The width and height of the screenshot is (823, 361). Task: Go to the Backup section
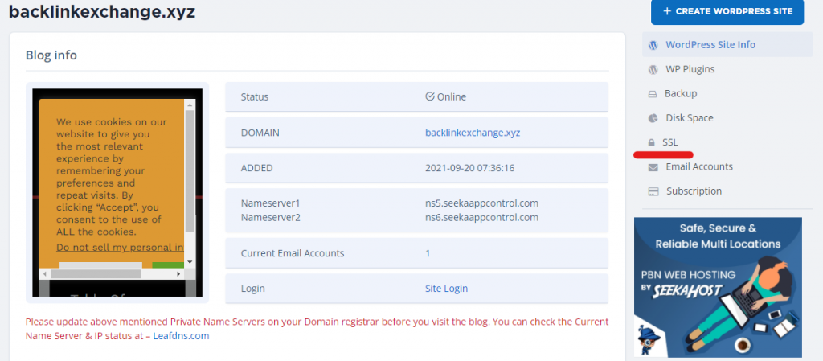680,93
